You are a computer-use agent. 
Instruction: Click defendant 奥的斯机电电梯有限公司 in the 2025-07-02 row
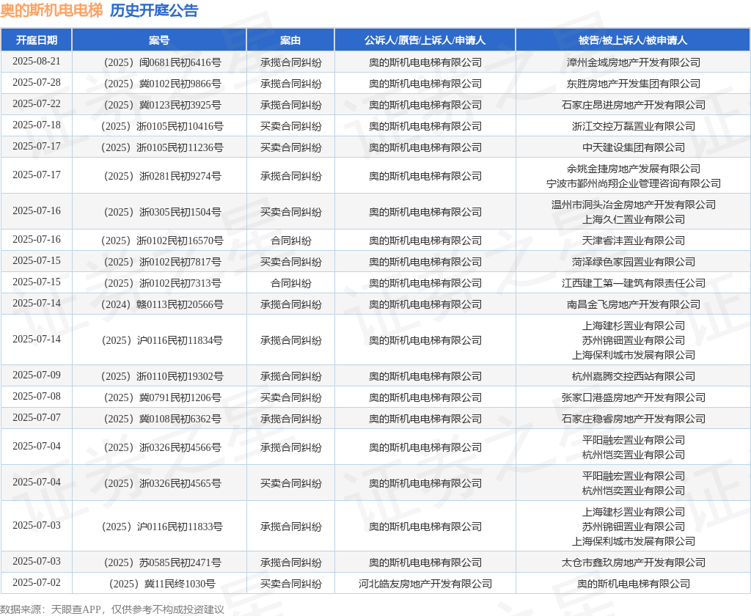[x=633, y=584]
